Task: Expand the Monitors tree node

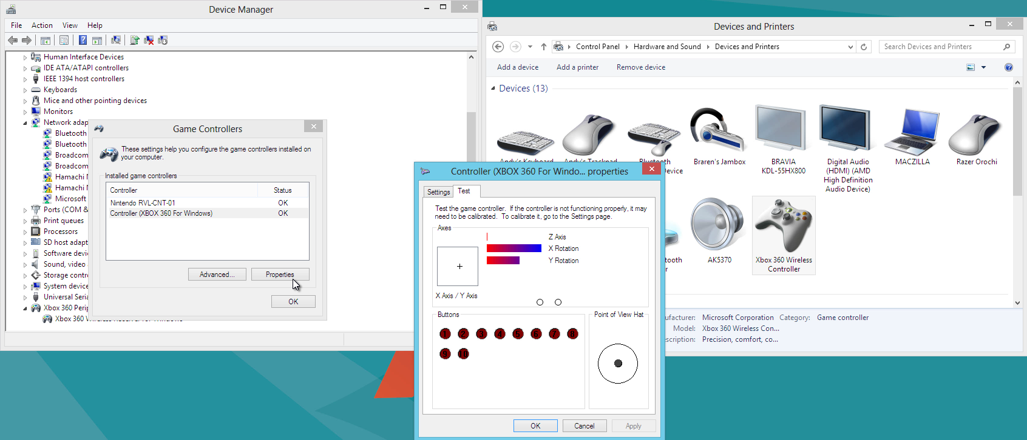Action: pos(25,112)
